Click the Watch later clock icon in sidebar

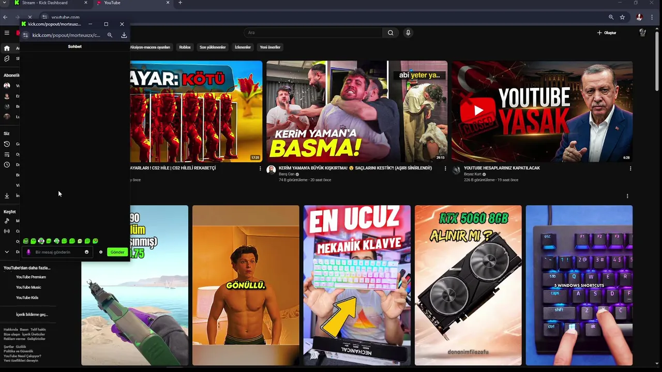(x=7, y=165)
